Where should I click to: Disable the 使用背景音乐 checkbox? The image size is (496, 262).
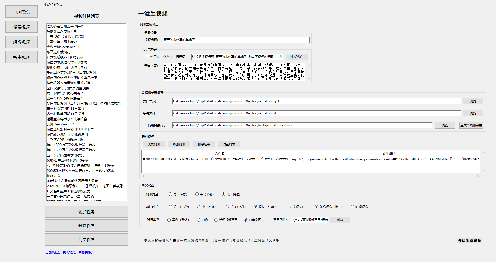coord(145,125)
